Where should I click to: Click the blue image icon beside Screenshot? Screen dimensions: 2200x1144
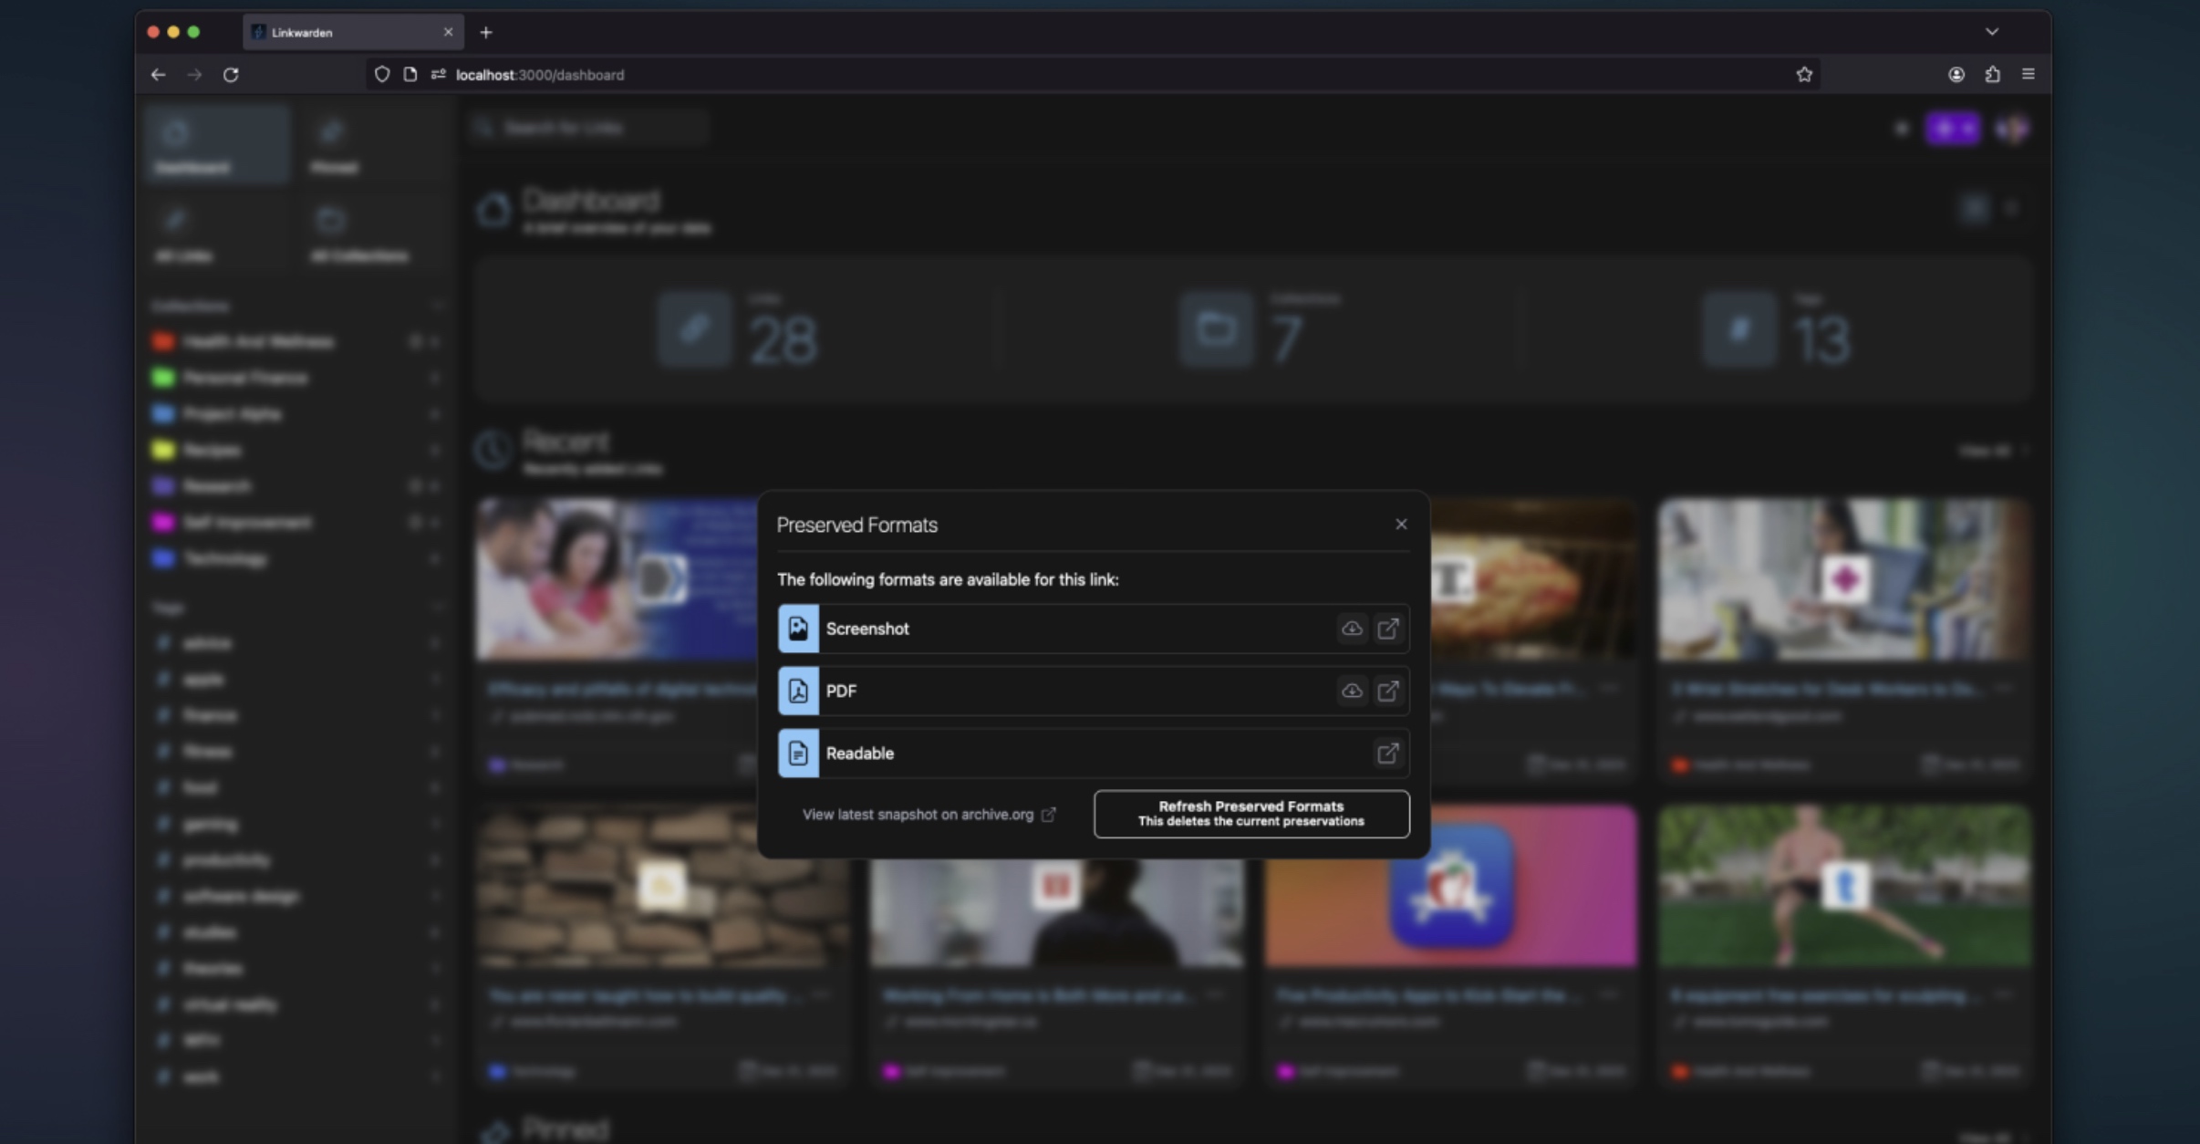[x=798, y=629]
